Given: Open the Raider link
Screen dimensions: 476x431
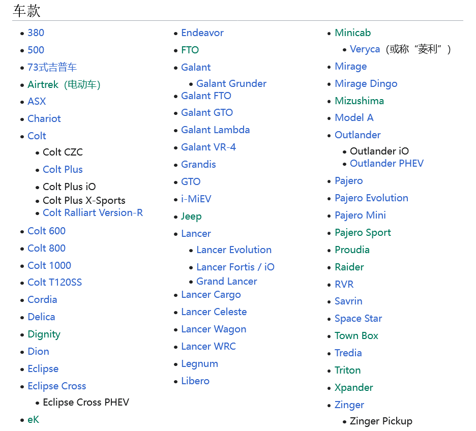Looking at the screenshot, I should pos(349,267).
